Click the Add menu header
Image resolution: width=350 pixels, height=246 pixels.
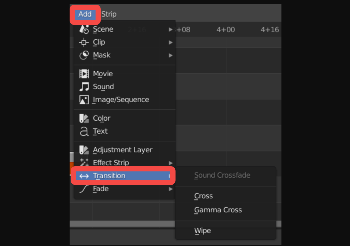coord(85,14)
